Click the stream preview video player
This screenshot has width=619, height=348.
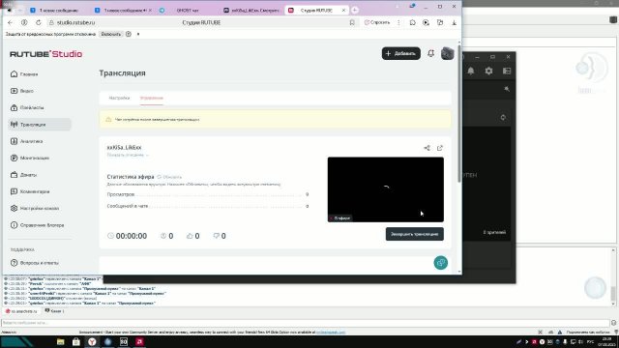[x=385, y=189]
